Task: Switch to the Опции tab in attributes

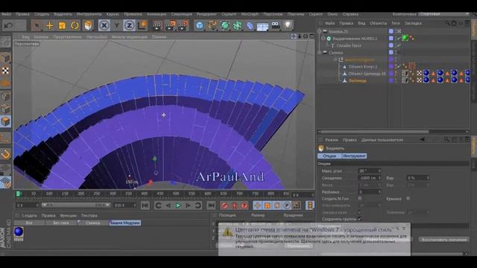Action: (x=329, y=156)
